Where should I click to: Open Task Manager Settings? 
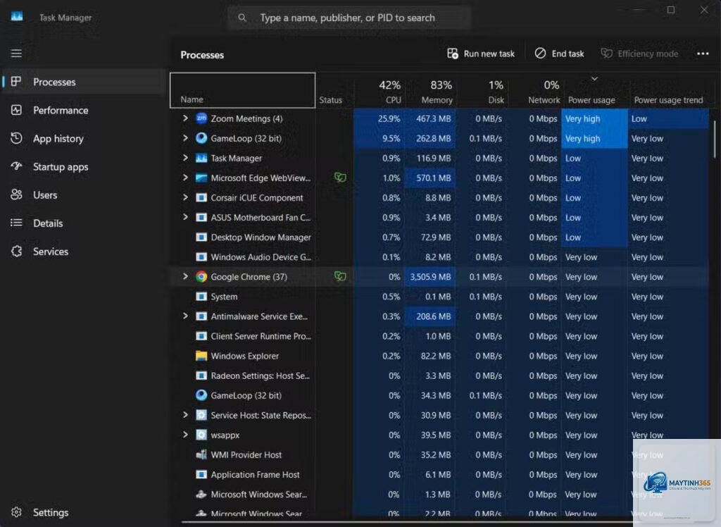point(84,512)
